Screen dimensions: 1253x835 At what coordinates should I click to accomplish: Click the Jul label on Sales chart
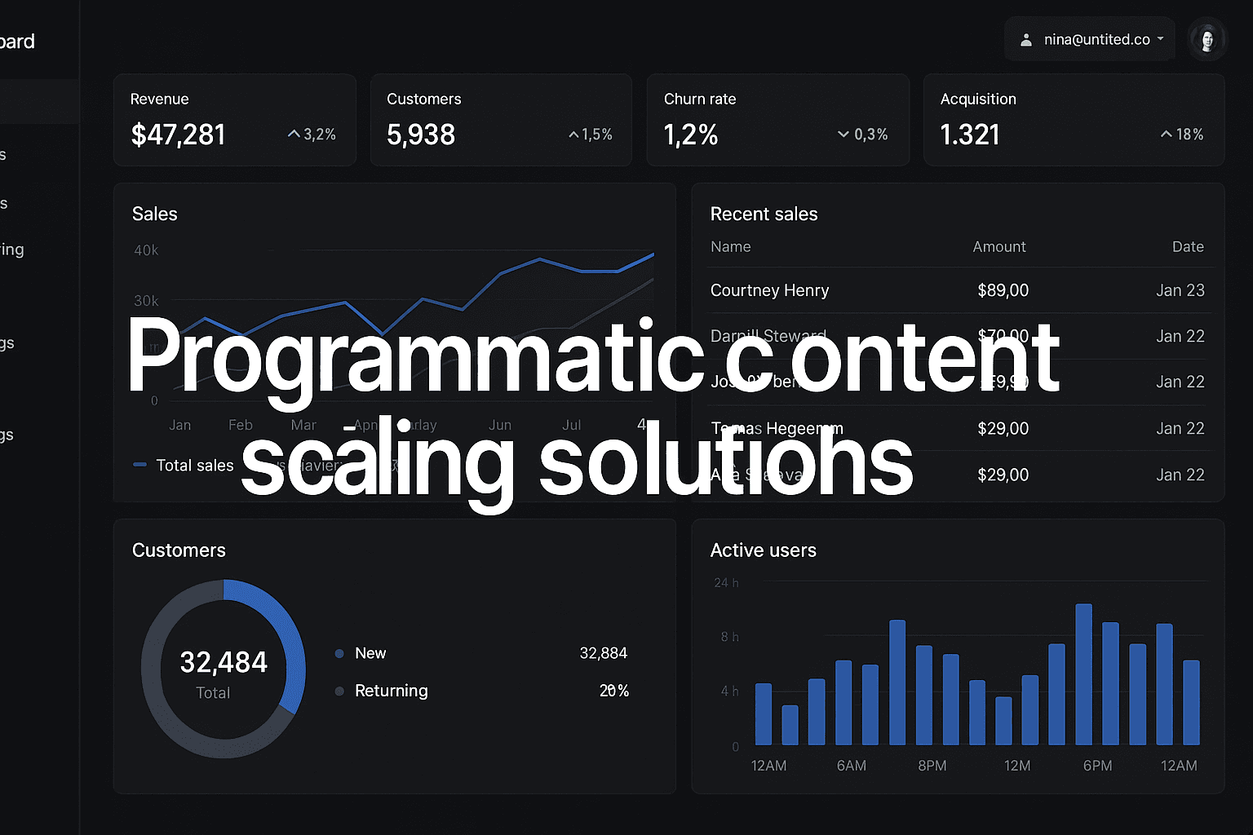click(x=572, y=425)
